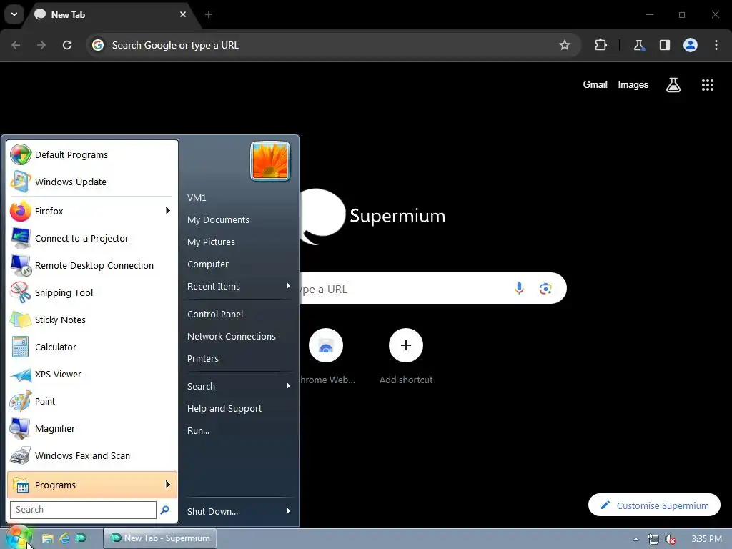Viewport: 732px width, 549px height.
Task: Show hidden tray icons arrow
Action: [x=635, y=539]
